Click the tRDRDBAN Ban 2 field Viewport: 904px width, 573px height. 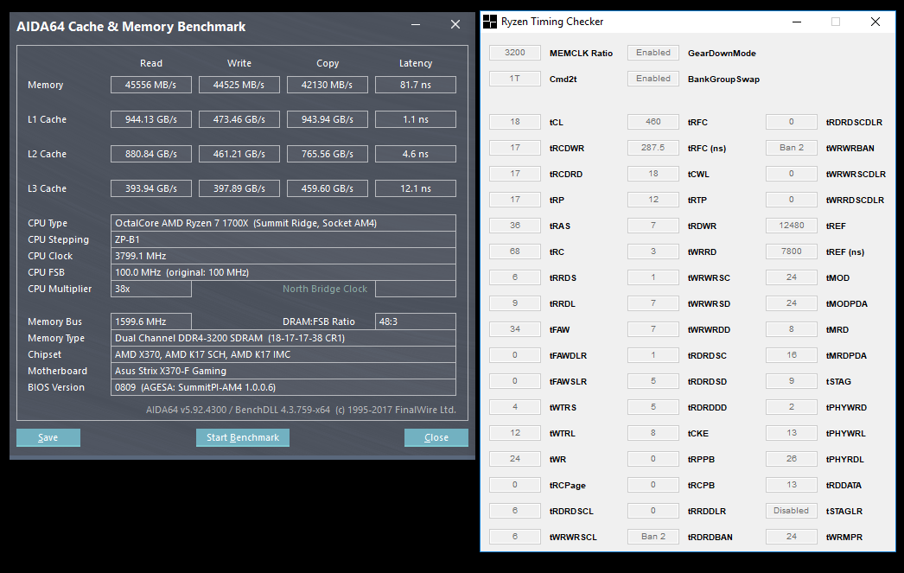click(653, 537)
